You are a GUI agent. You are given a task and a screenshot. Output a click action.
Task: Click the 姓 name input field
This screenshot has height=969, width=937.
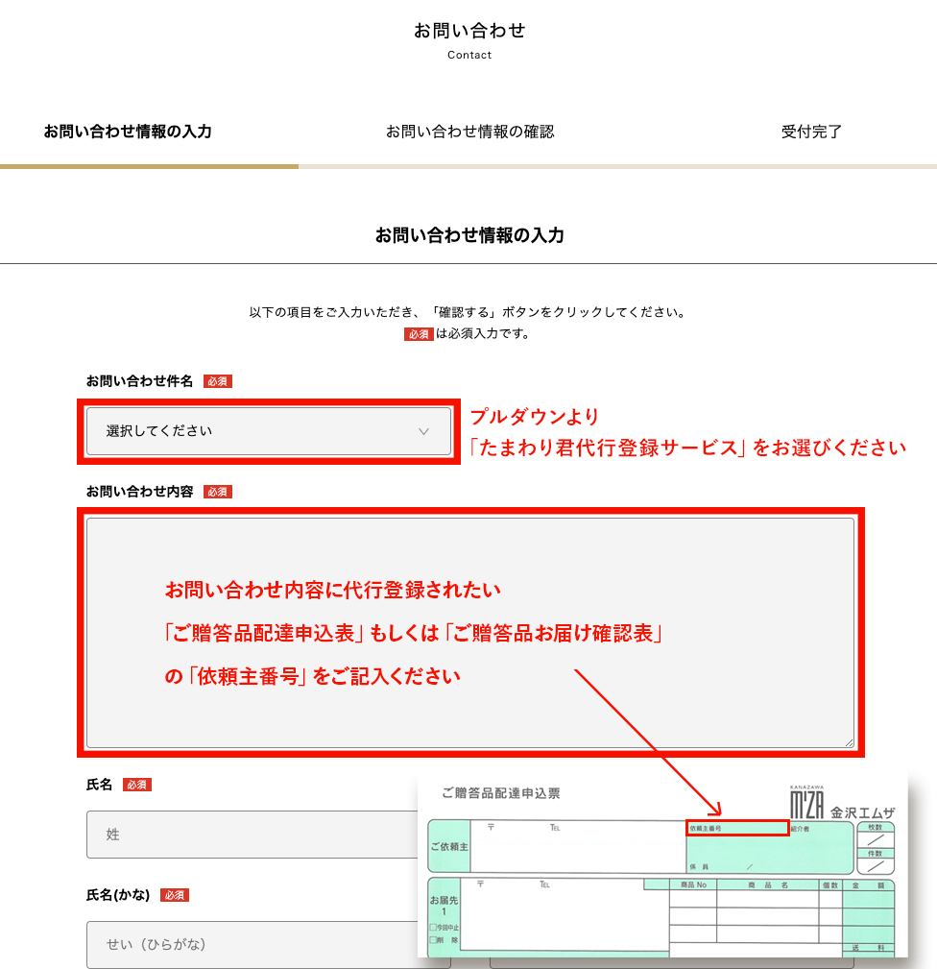click(252, 835)
